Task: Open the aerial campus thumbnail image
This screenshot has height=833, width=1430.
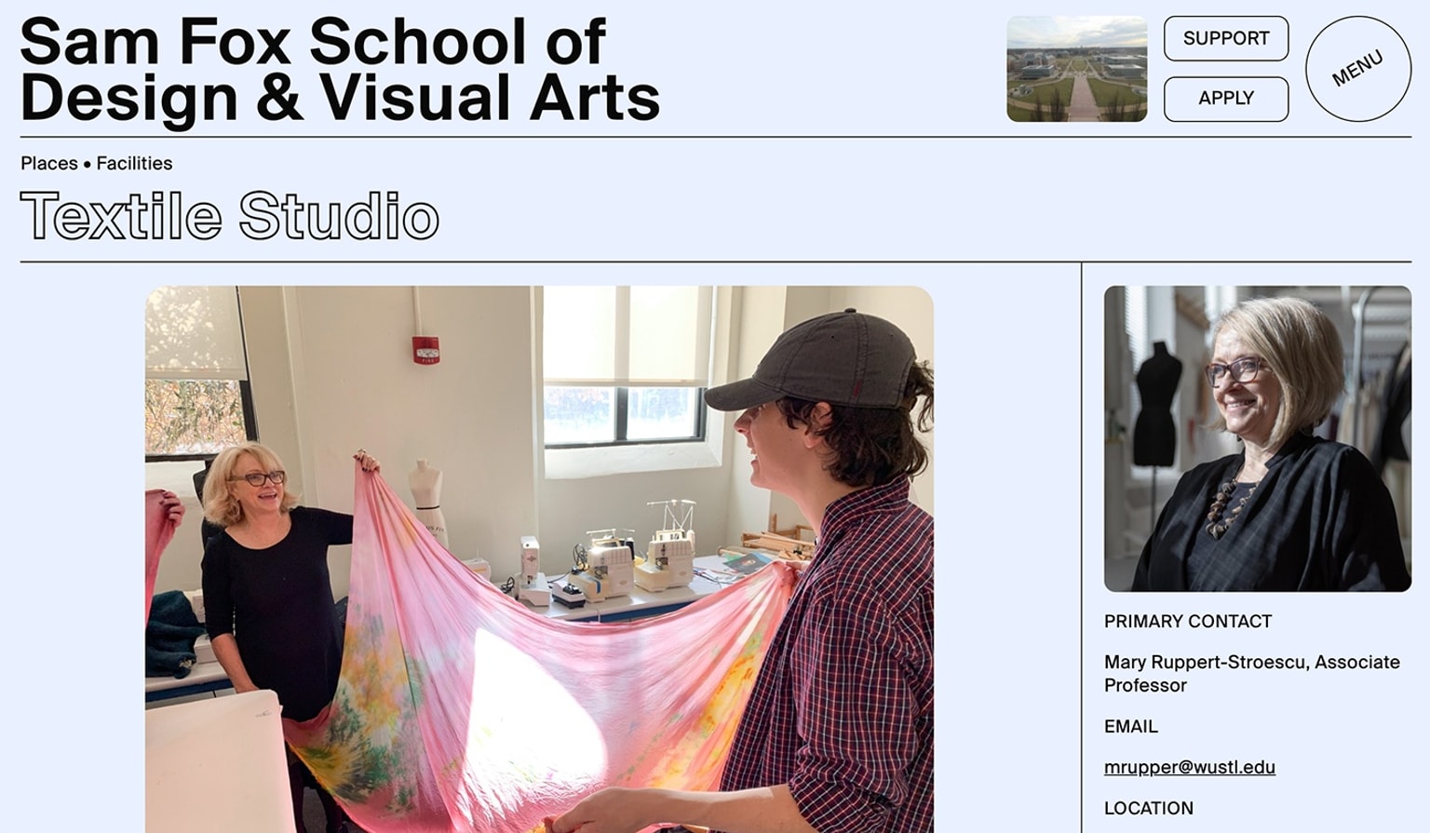Action: coord(1077,69)
